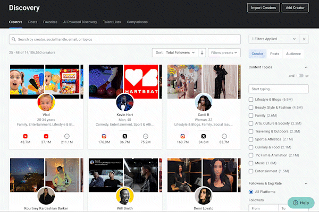Switch to the Creators tab
The width and height of the screenshot is (319, 212).
point(15,22)
